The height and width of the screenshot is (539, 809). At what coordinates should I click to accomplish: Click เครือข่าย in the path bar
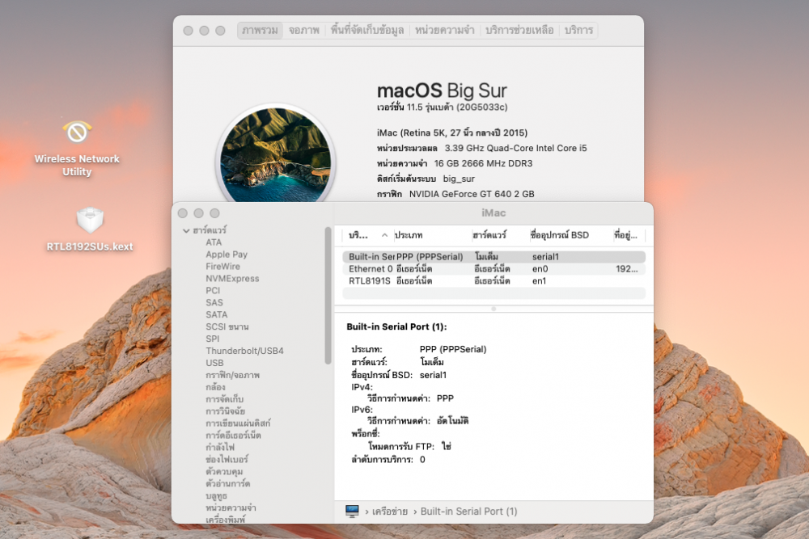(x=390, y=512)
